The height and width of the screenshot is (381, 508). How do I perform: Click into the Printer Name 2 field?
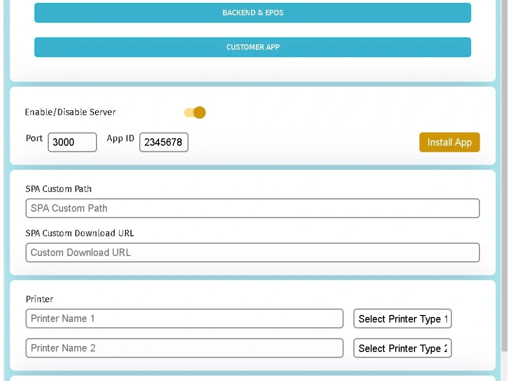click(184, 348)
